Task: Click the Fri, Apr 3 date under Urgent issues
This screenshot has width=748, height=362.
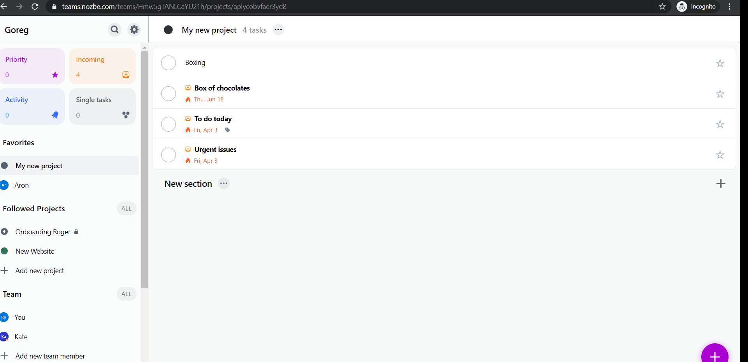Action: coord(205,161)
